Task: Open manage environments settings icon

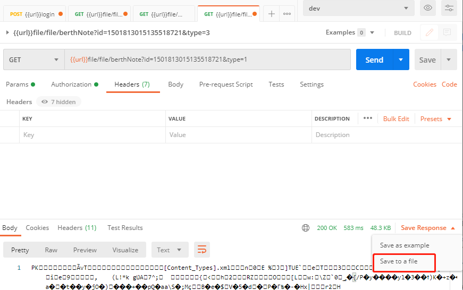Action: click(449, 8)
